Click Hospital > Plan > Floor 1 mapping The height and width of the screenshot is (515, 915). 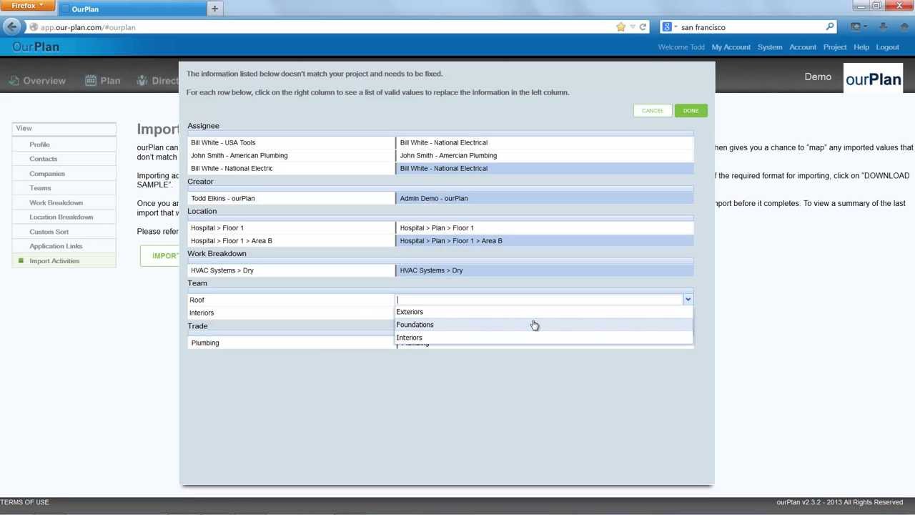544,227
